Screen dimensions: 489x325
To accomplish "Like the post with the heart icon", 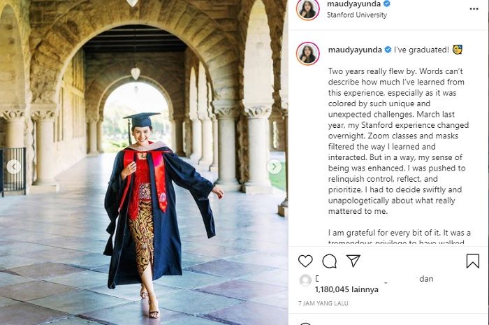I will click(x=305, y=261).
